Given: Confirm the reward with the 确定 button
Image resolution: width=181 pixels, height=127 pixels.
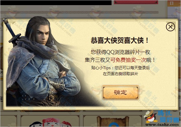Looking at the screenshot, I should pos(121,92).
